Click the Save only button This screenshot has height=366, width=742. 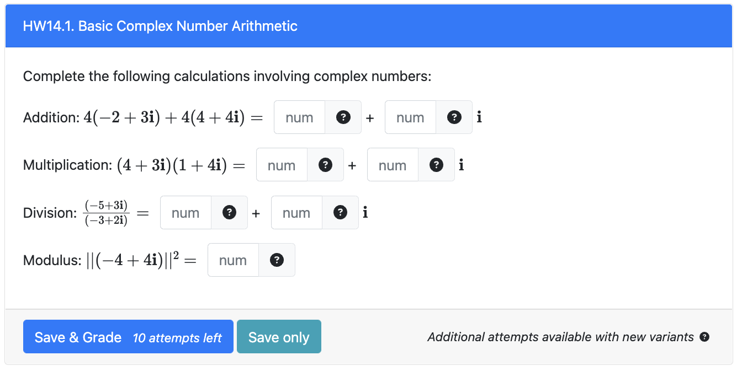click(279, 336)
